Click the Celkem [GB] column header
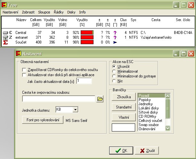 pyautogui.click(x=36, y=22)
